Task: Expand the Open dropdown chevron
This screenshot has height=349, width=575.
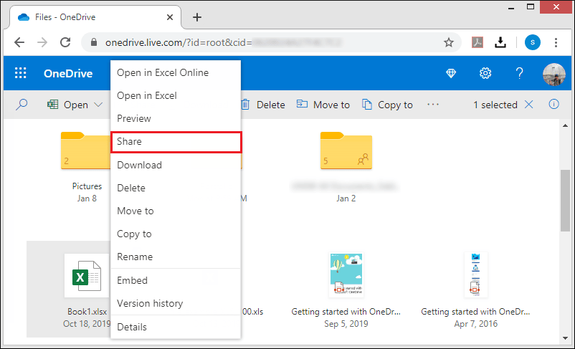Action: [x=98, y=105]
